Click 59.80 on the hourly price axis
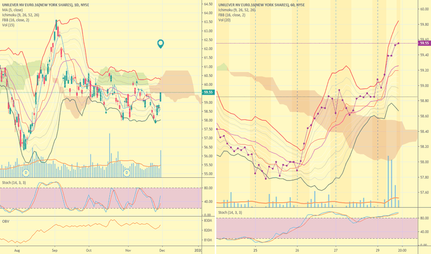Screen dimensions: 431x254 (425, 24)
